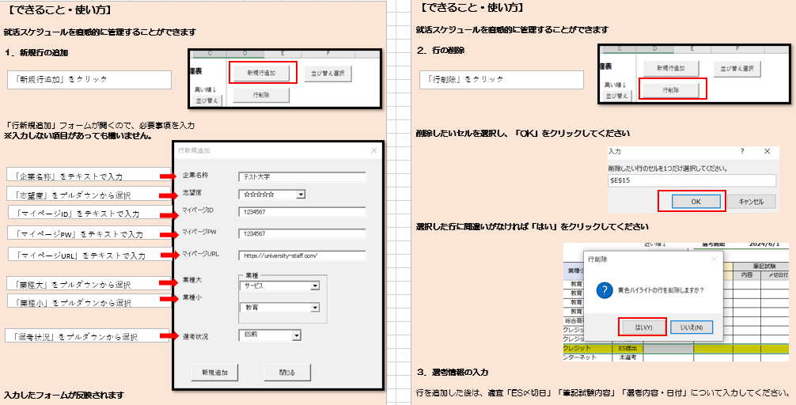Click 削除したいセルを選択し instruction line
Viewport: 796px width, 405px height.
(523, 134)
